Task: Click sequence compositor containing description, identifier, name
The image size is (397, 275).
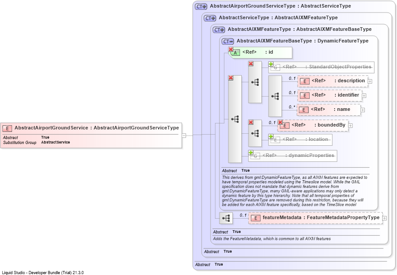Action: point(275,96)
